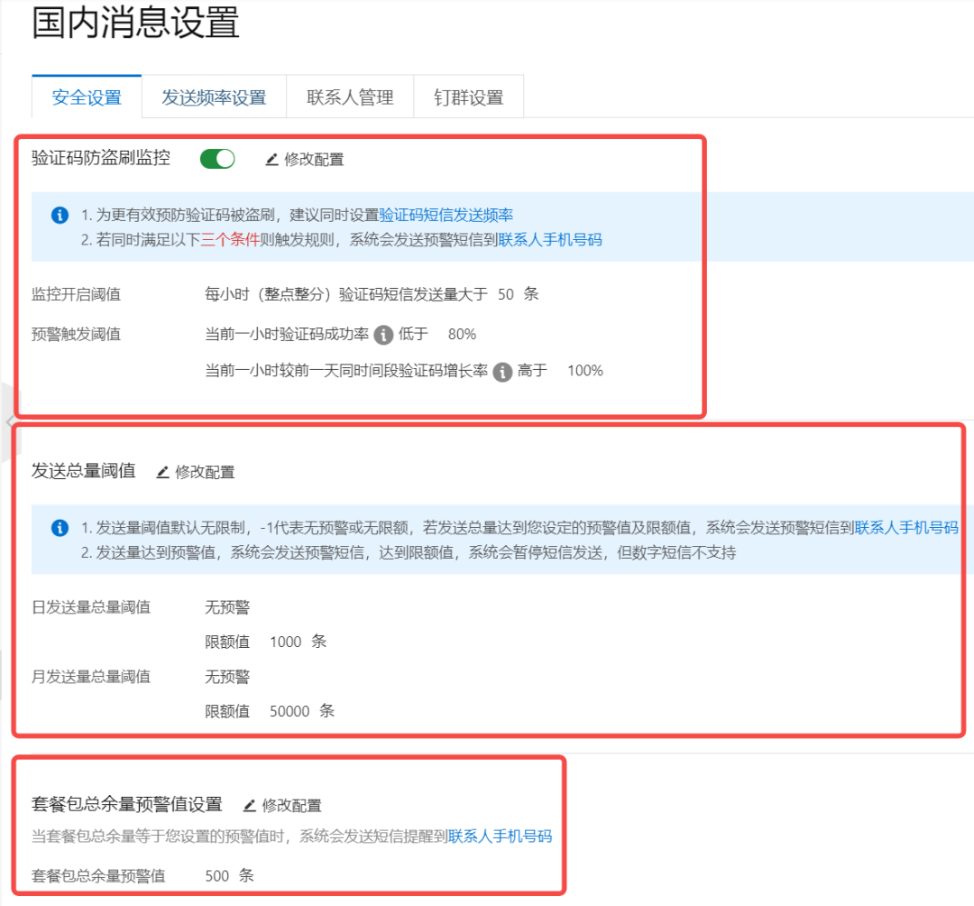The image size is (974, 906).
Task: Click 无预警 under 月发送量总量阈值
Action: [227, 677]
